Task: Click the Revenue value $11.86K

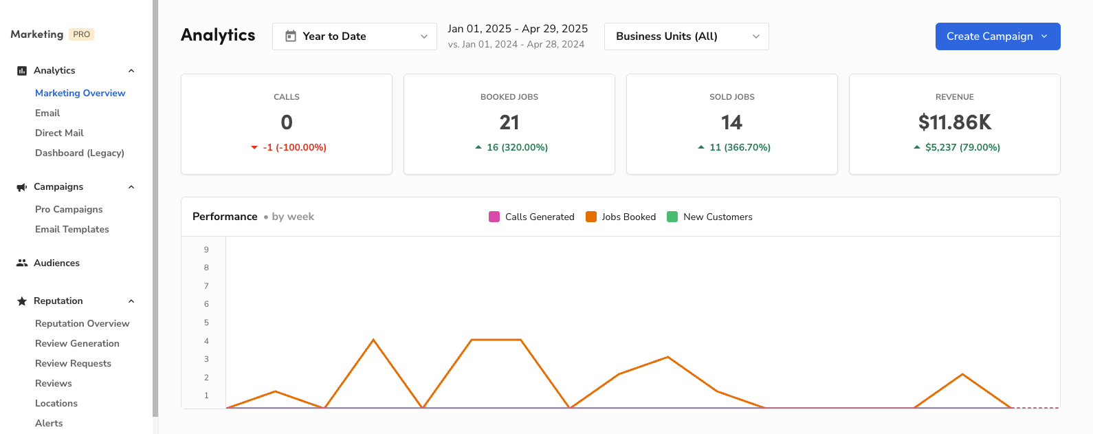Action: [955, 122]
